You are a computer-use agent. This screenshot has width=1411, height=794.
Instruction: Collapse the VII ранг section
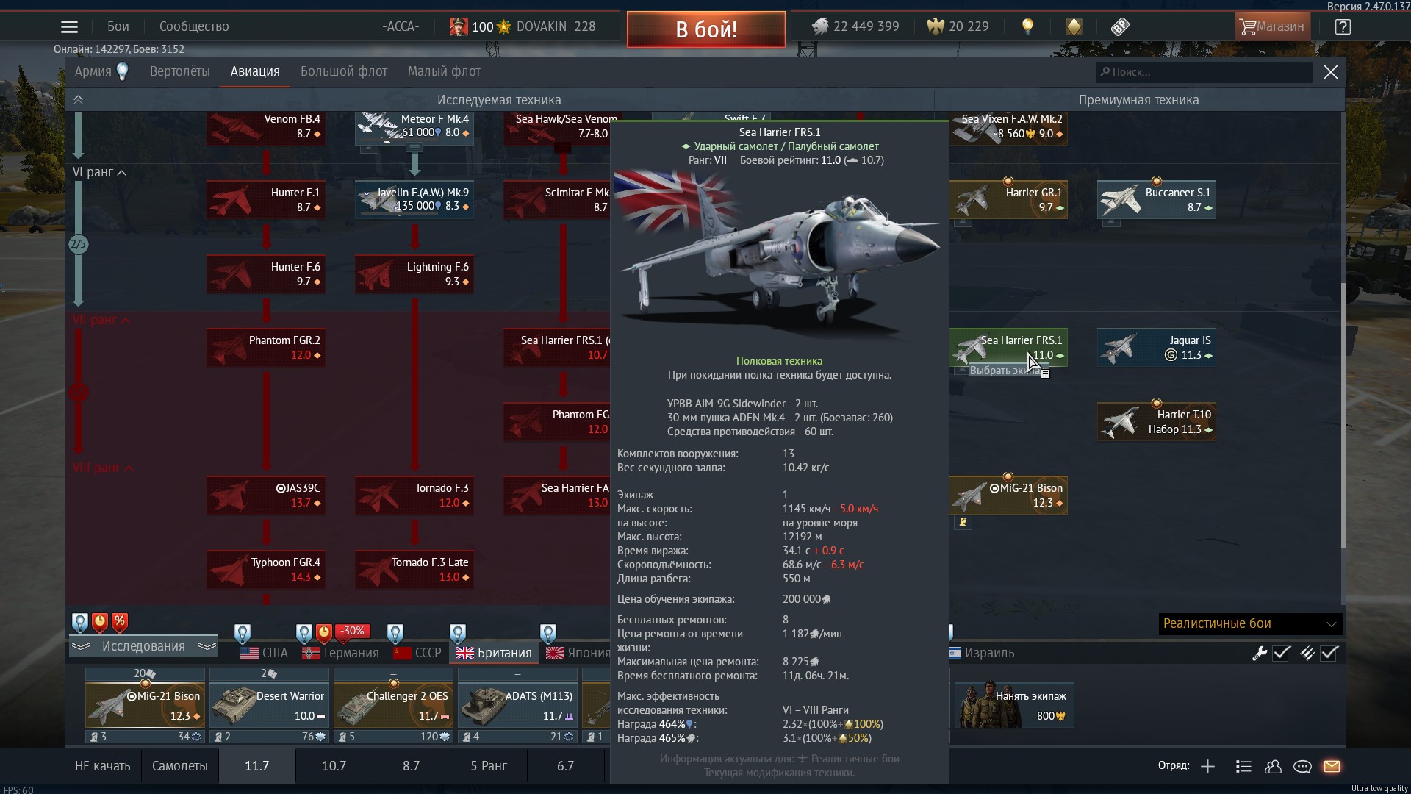(x=102, y=320)
